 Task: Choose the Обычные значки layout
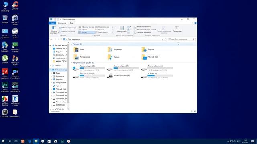pyautogui.click(x=86, y=27)
